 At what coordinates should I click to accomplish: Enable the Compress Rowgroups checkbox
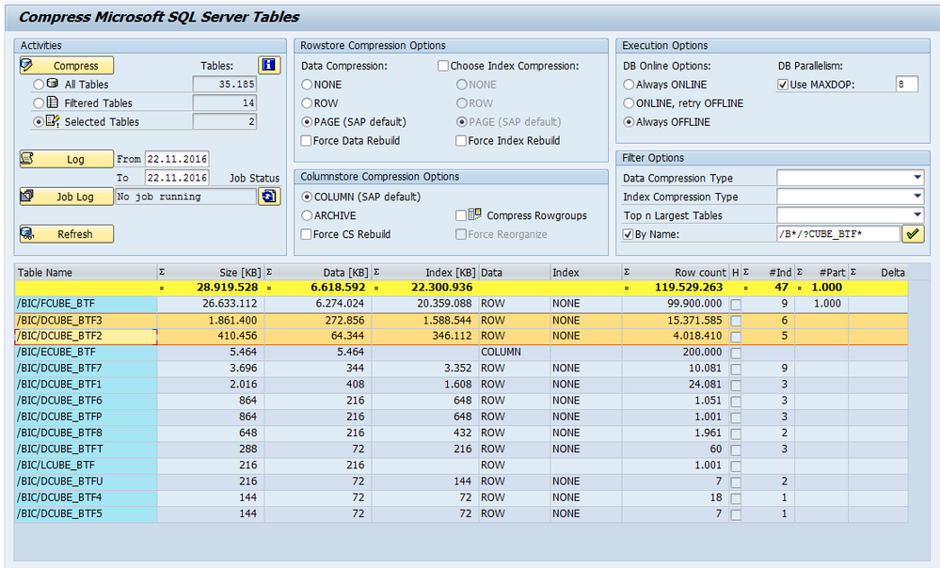pos(461,215)
